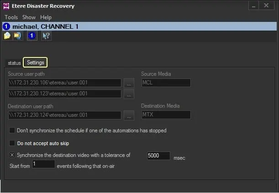The height and width of the screenshot is (193, 279).
Task: Click the second toolbar icon showing stacked windows
Action: [17, 36]
